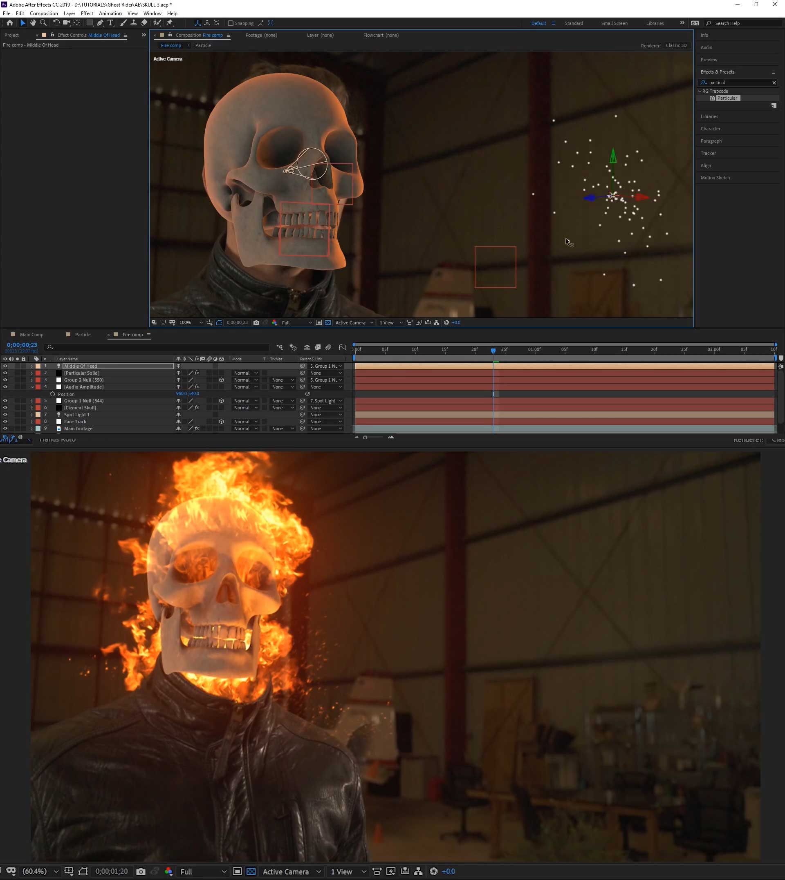Toggle Position stopwatch for Audio Amplitude
785x880 pixels.
tap(53, 394)
